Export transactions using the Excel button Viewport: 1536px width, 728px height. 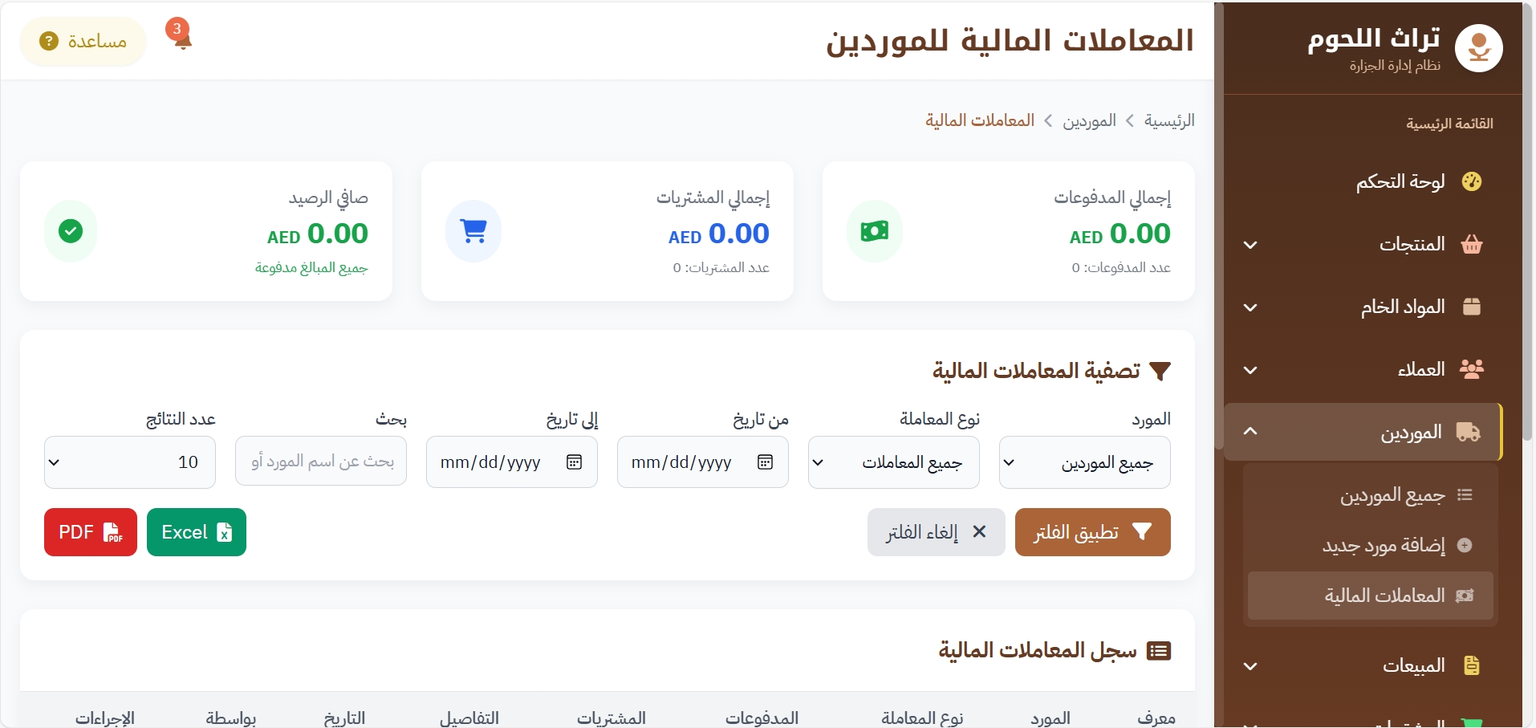197,532
